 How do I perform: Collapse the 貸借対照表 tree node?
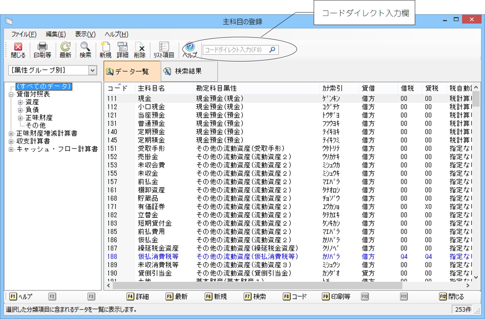coord(11,95)
